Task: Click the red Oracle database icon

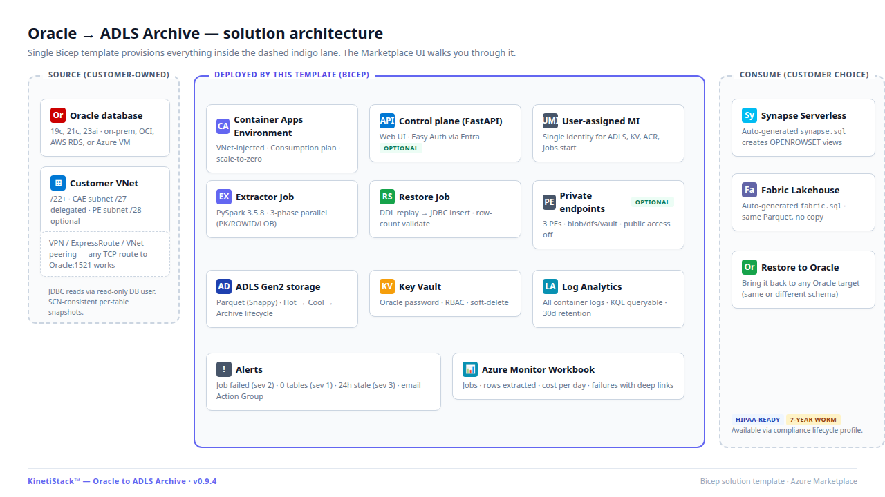Action: click(x=58, y=115)
